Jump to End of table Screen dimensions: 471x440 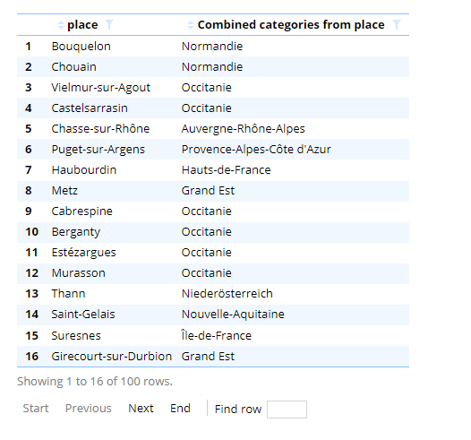tap(180, 408)
